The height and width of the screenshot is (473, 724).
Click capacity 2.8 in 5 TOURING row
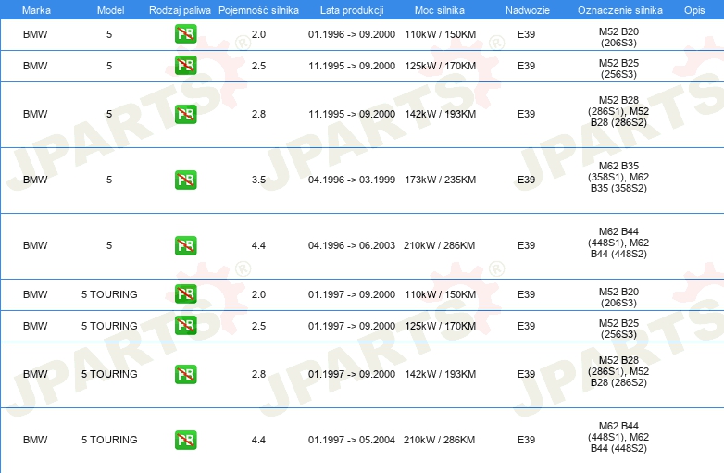click(x=258, y=374)
